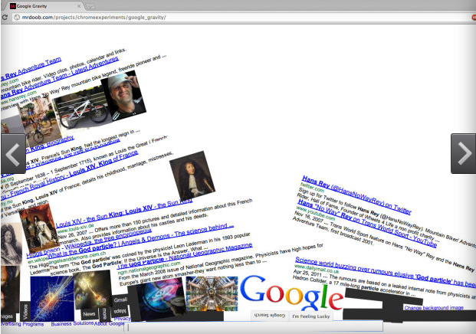The width and height of the screenshot is (476, 334).
Task: Go to the next slide arrow
Action: (463, 153)
